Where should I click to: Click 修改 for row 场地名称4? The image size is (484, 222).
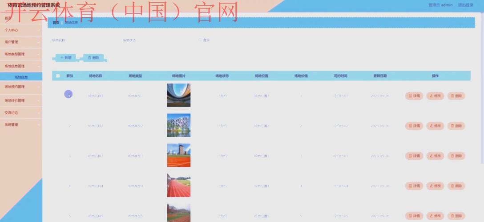pos(435,186)
